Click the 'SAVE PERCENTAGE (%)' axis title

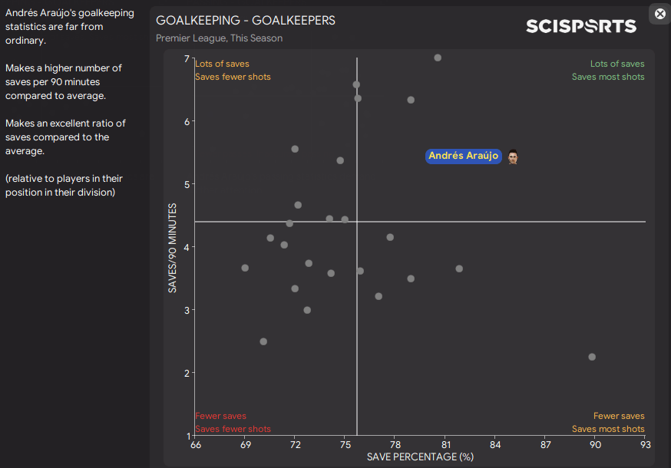coord(420,456)
